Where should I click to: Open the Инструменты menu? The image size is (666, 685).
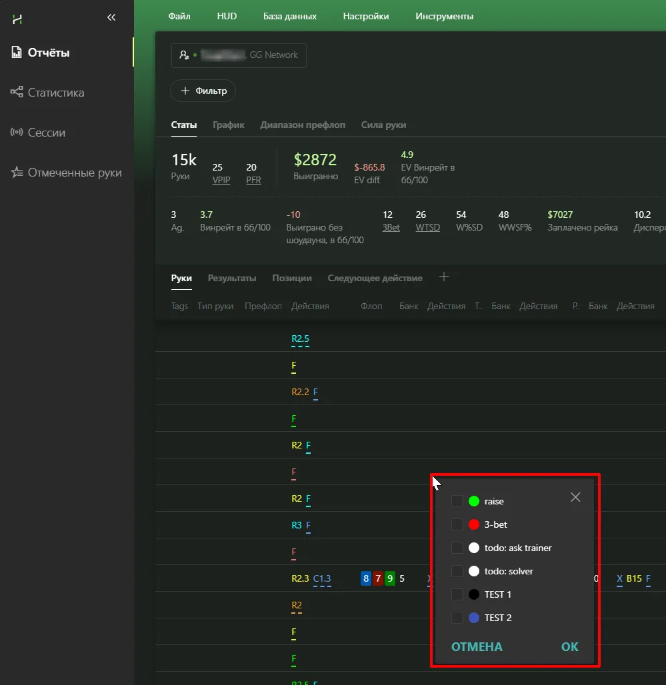click(444, 16)
